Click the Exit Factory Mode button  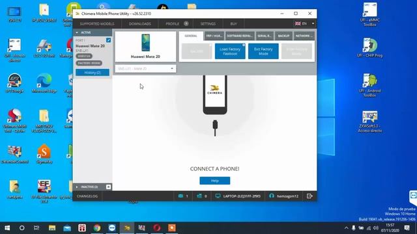click(x=263, y=51)
